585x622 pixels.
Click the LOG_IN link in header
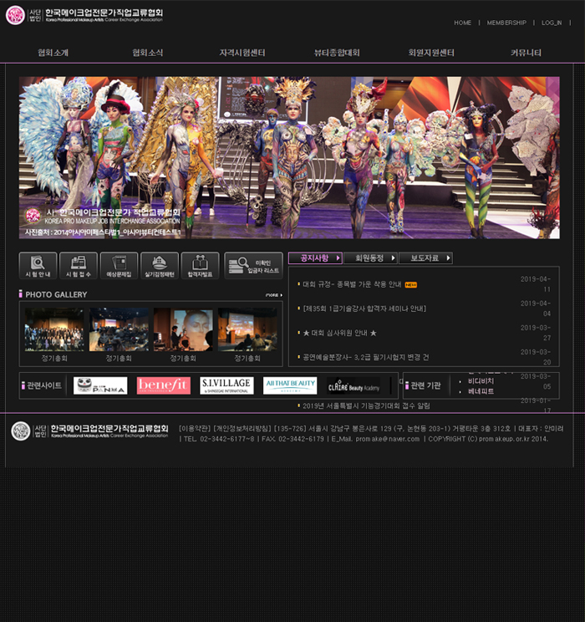[x=551, y=23]
